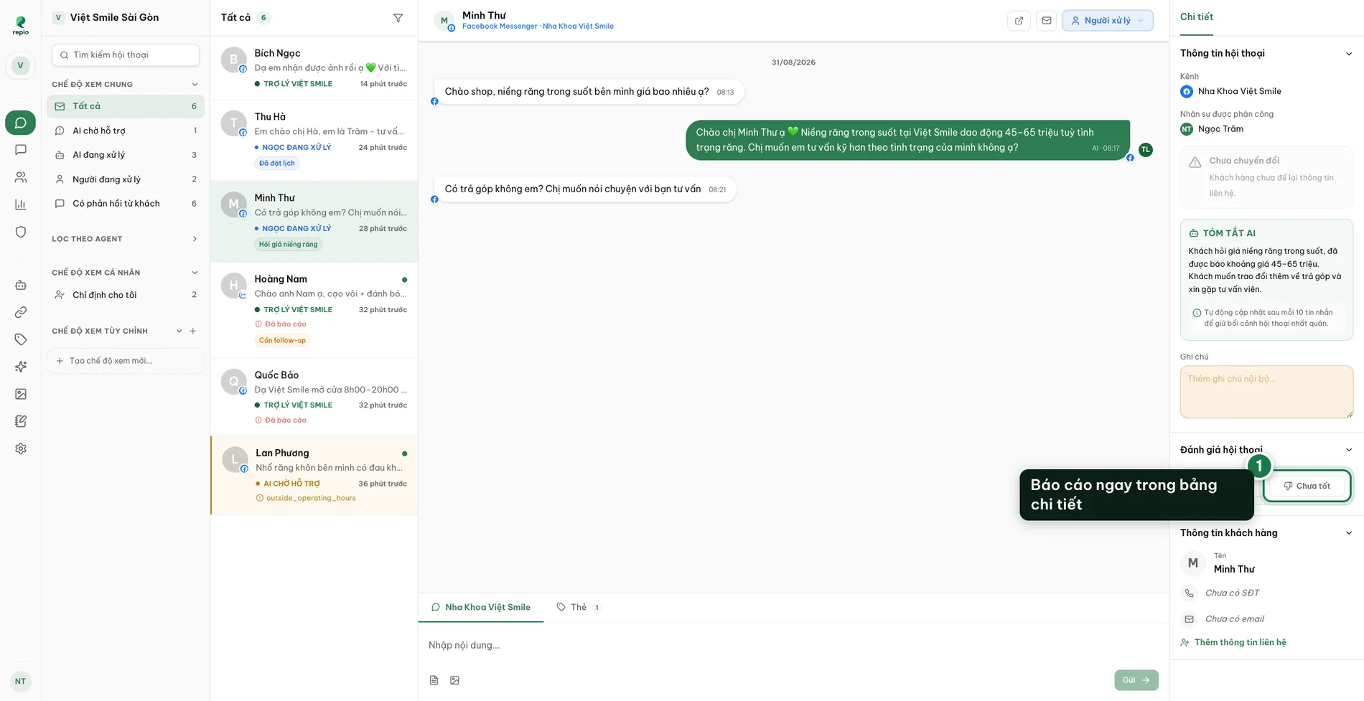Open the conversations chat icon in left rail

coord(20,123)
